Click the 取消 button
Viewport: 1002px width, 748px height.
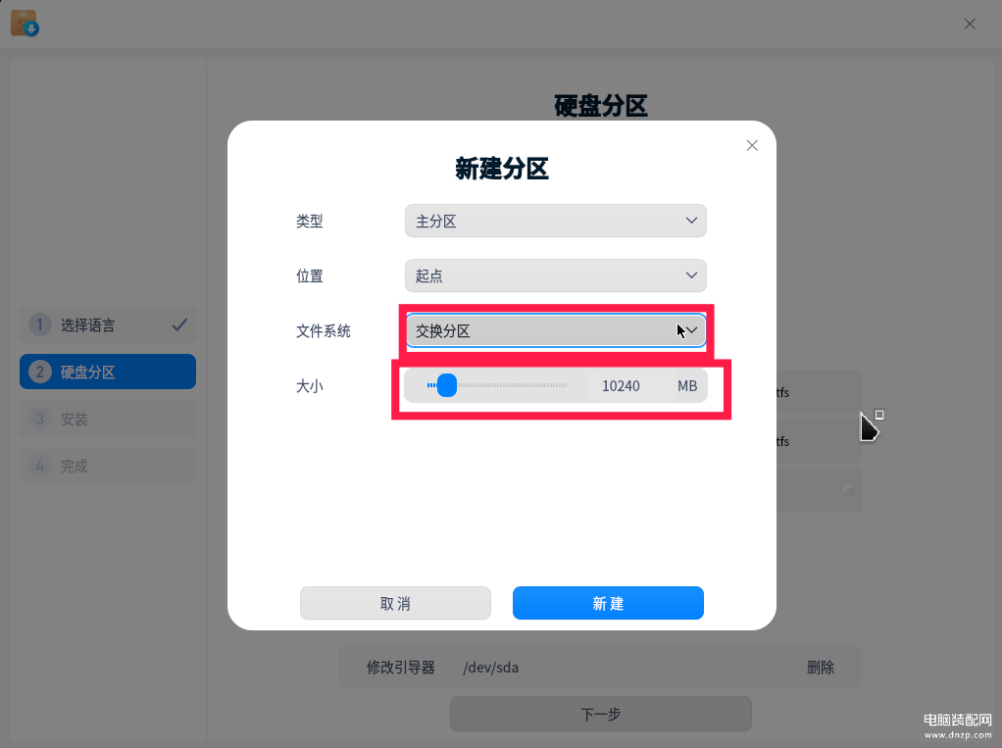pyautogui.click(x=395, y=603)
